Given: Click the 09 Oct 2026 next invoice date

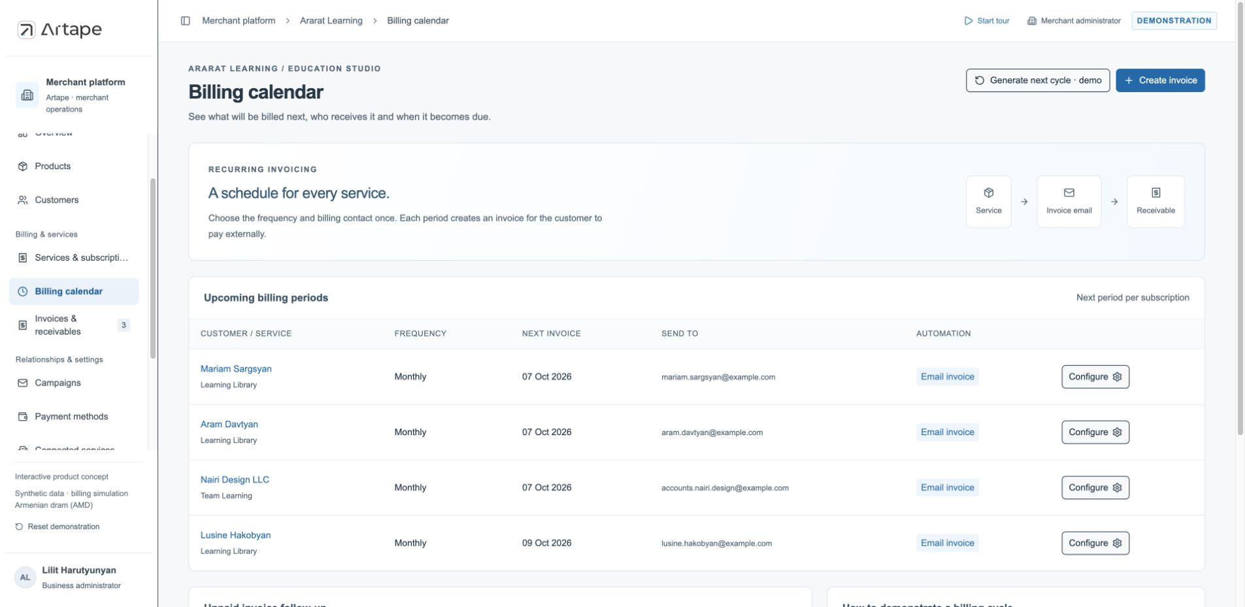Looking at the screenshot, I should [546, 544].
